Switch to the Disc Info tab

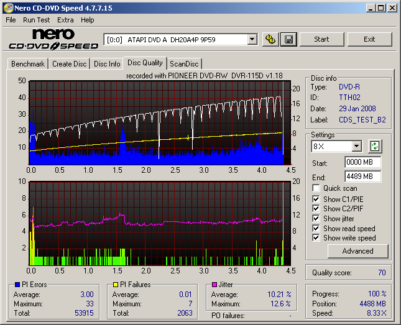[x=107, y=63]
